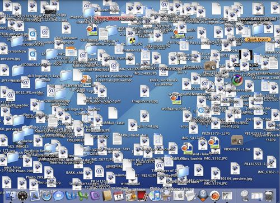Open the Trash in the dock
Image resolution: width=280 pixels, height=203 pixels.
click(269, 196)
